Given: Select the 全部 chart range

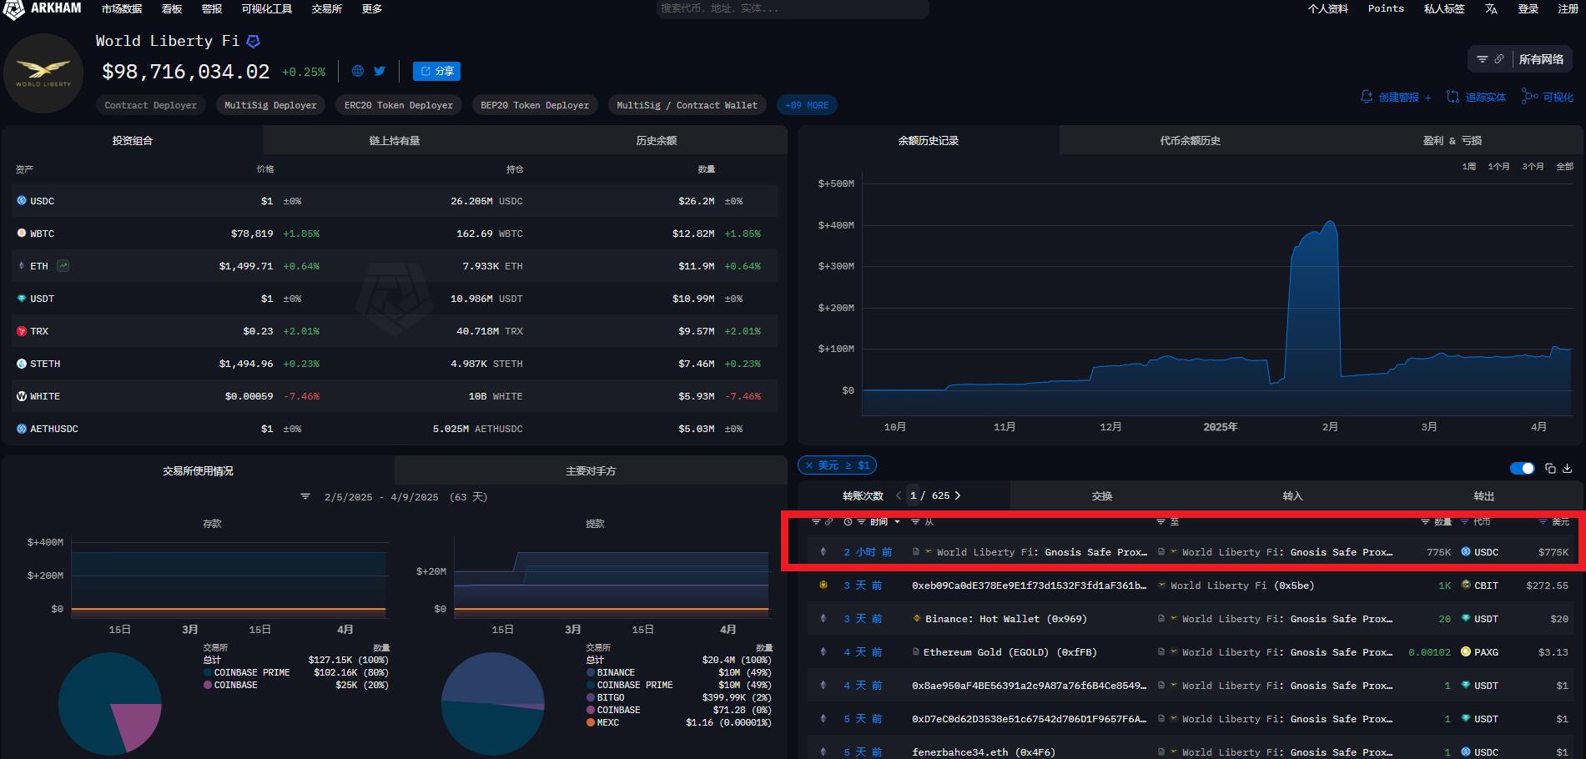Looking at the screenshot, I should click(1565, 167).
